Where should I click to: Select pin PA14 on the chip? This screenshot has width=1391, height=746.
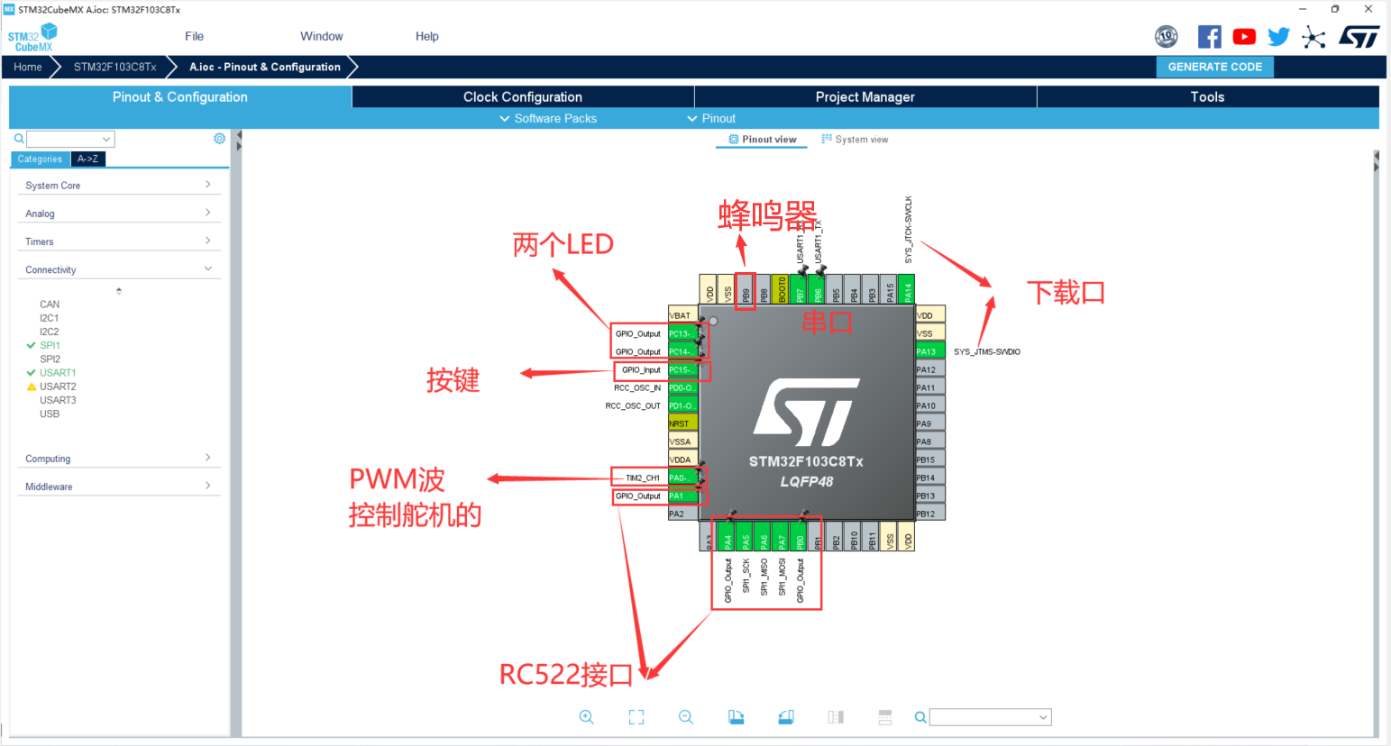pyautogui.click(x=908, y=289)
